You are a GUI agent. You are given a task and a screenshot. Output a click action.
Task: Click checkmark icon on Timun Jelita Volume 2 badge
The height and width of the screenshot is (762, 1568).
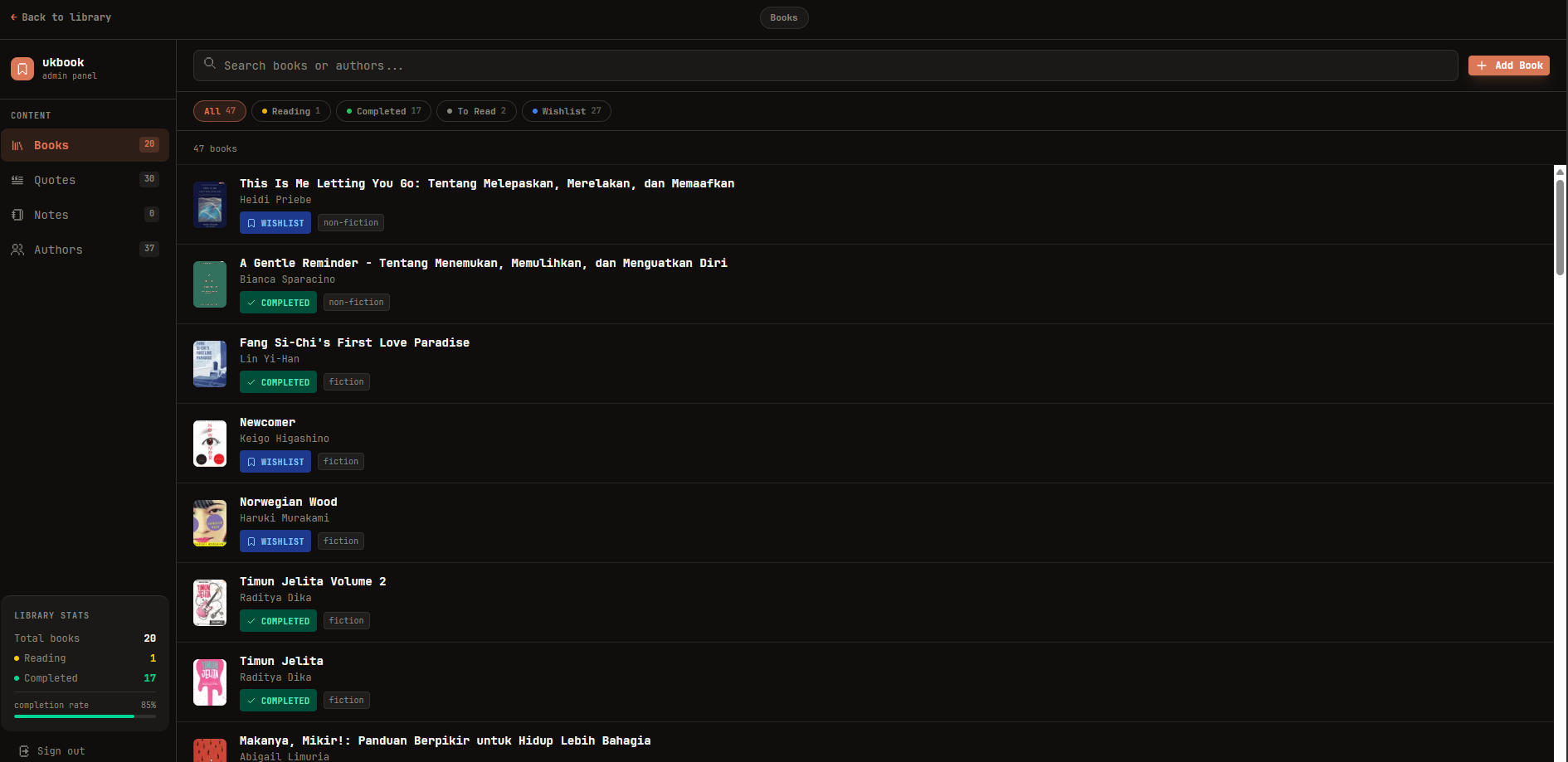[x=251, y=621]
